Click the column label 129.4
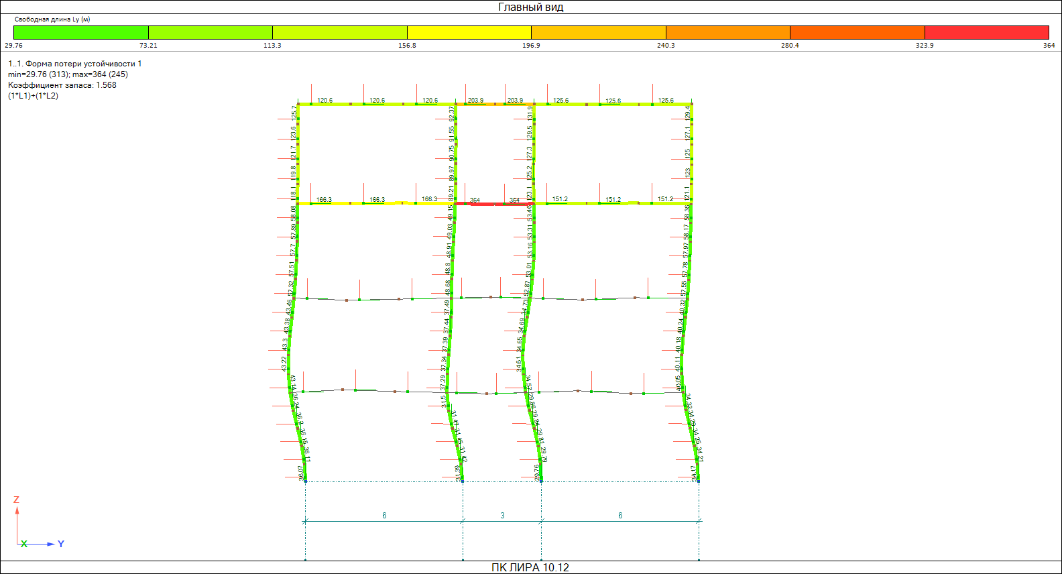Viewport: 1062px width, 574px height. pos(687,113)
